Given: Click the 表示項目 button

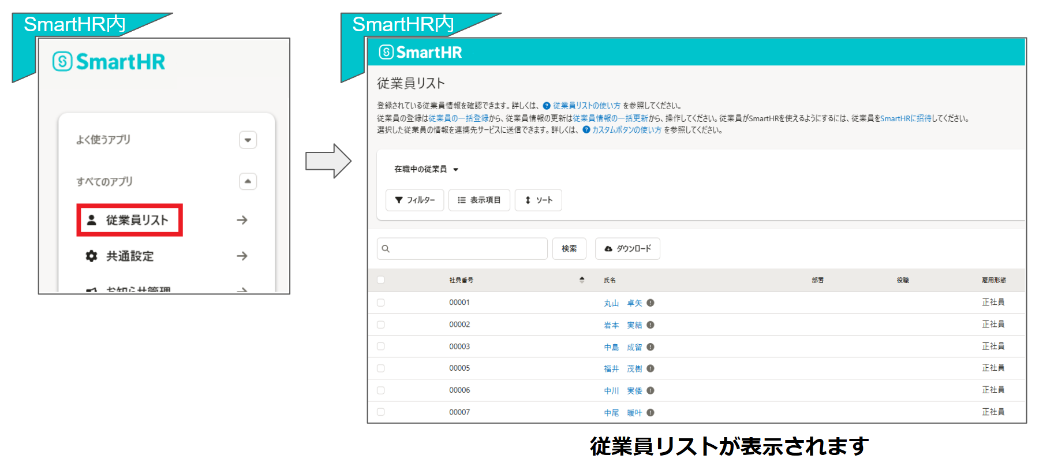Looking at the screenshot, I should point(479,200).
